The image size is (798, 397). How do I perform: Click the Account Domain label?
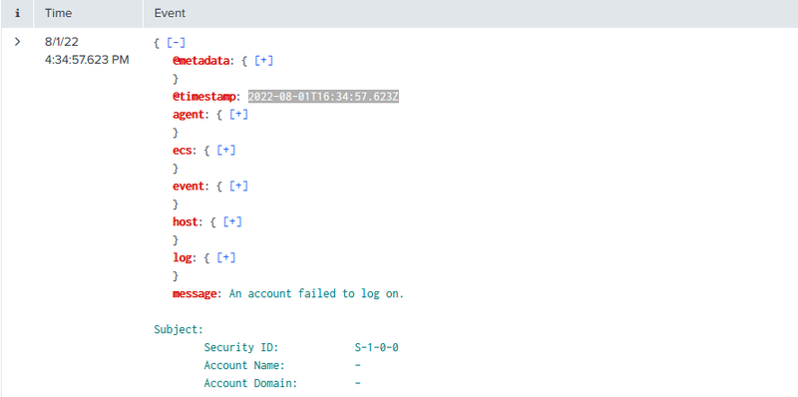click(x=251, y=383)
